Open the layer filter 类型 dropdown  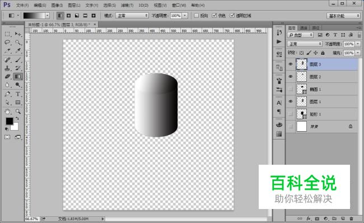click(300, 35)
